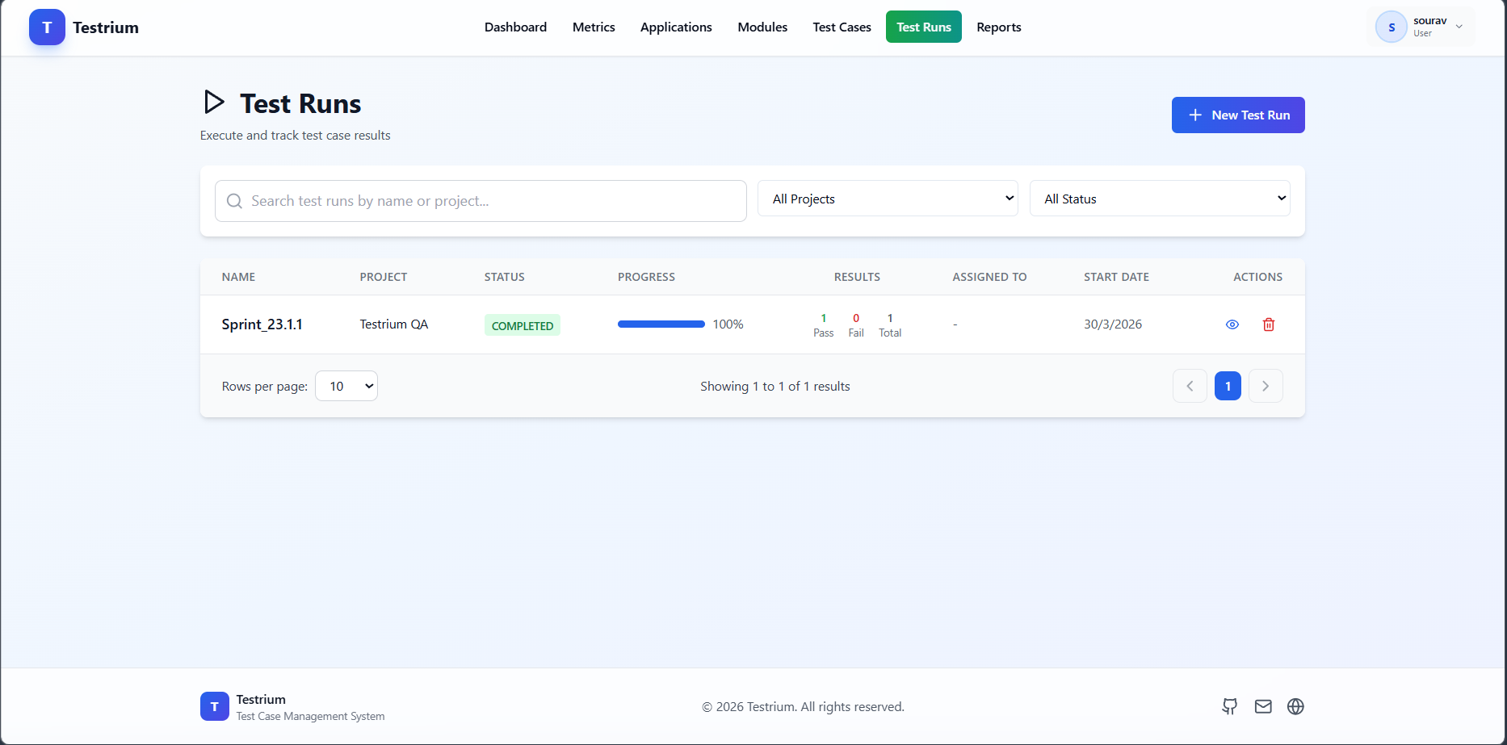Click the globe website icon in footer
Viewport: 1507px width, 745px height.
(x=1295, y=706)
